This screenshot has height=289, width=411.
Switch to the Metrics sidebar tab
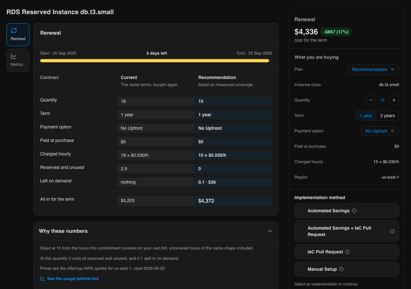pyautogui.click(x=18, y=60)
